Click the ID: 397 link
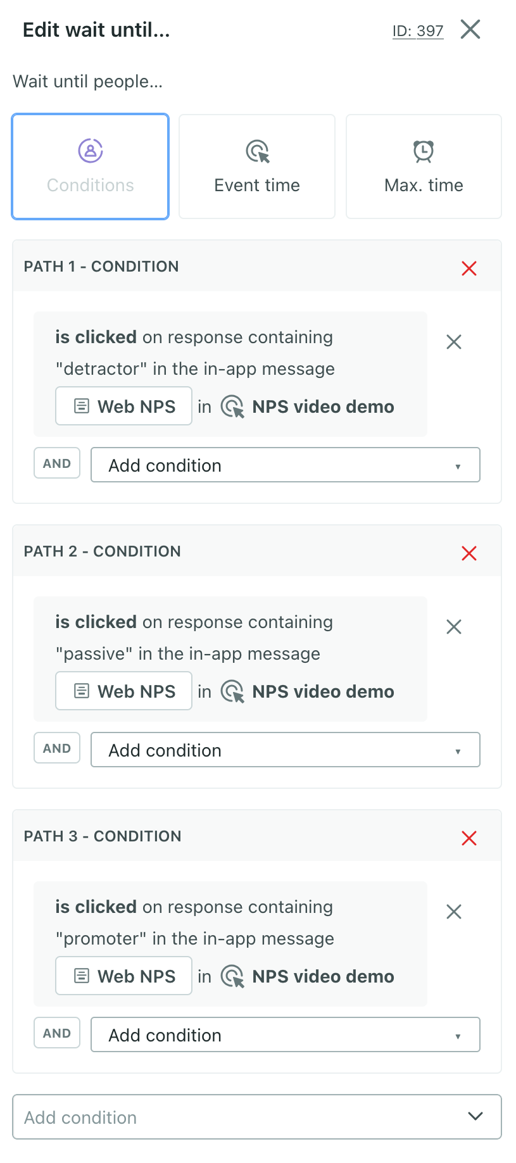Image resolution: width=516 pixels, height=1163 pixels. (x=418, y=31)
